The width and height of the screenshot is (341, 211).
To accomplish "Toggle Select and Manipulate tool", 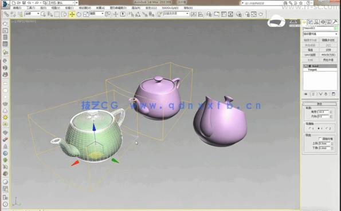I will [116, 14].
